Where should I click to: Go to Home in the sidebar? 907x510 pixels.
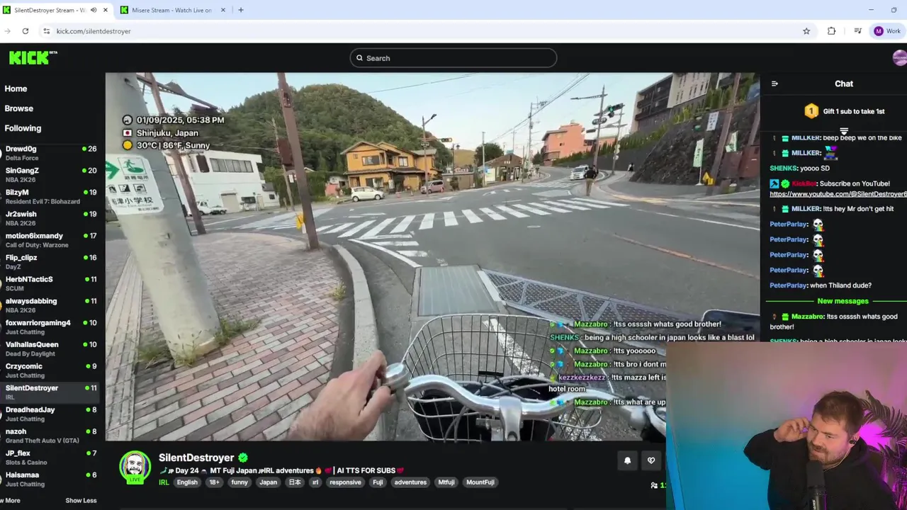coord(16,89)
